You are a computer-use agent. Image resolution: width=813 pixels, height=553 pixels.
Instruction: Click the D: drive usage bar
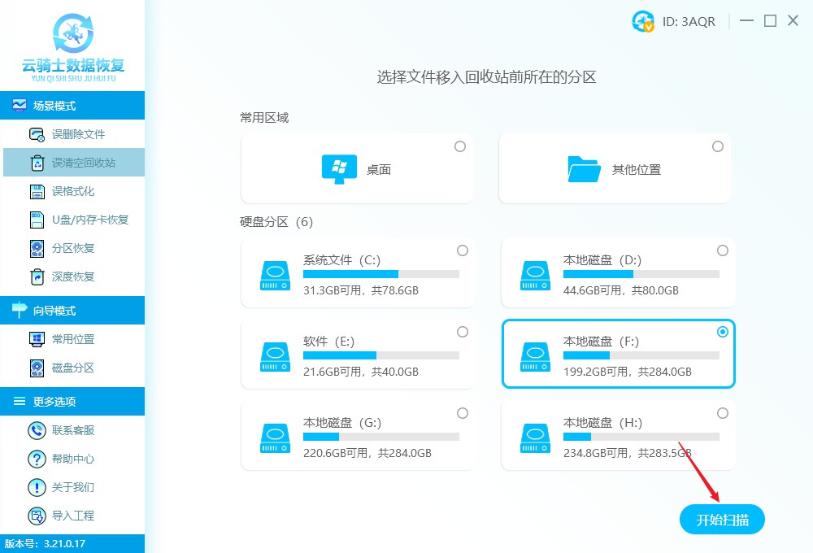(641, 274)
